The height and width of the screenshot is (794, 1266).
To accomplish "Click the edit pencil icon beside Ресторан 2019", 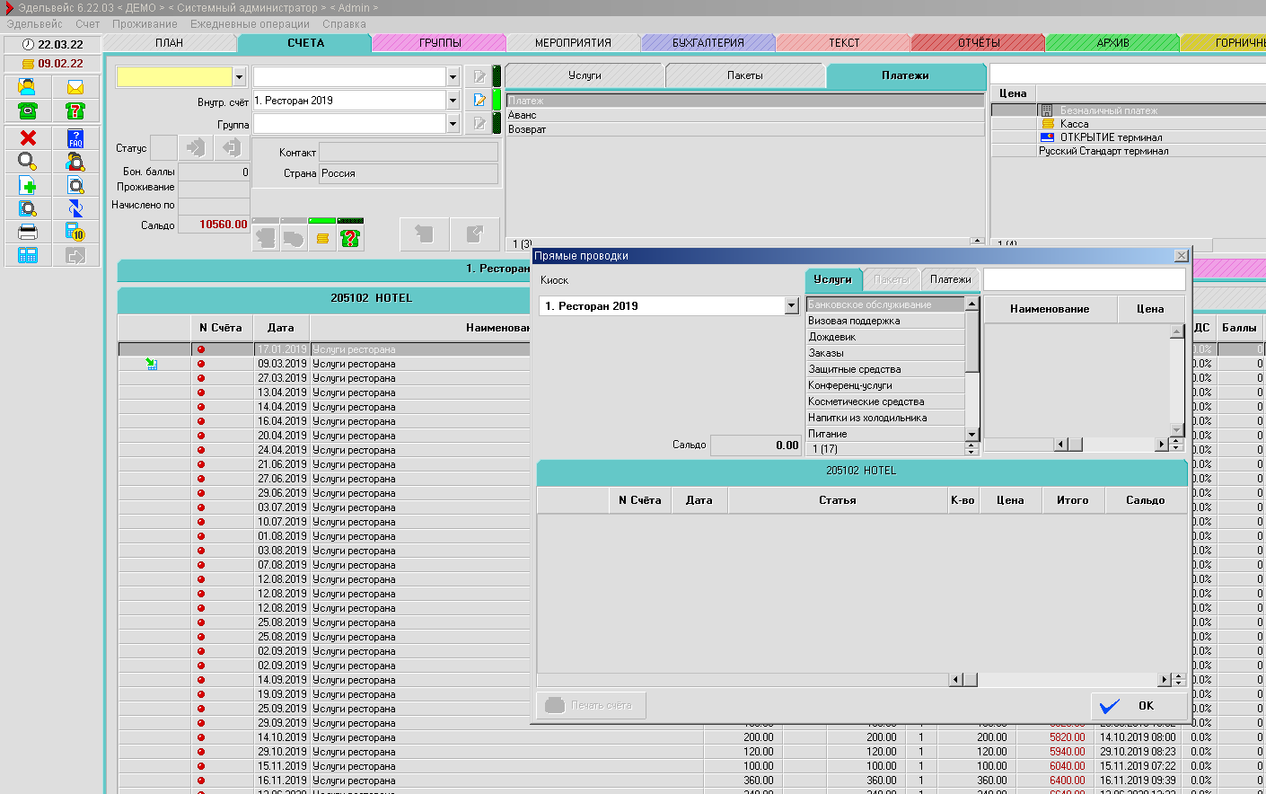I will pyautogui.click(x=479, y=101).
